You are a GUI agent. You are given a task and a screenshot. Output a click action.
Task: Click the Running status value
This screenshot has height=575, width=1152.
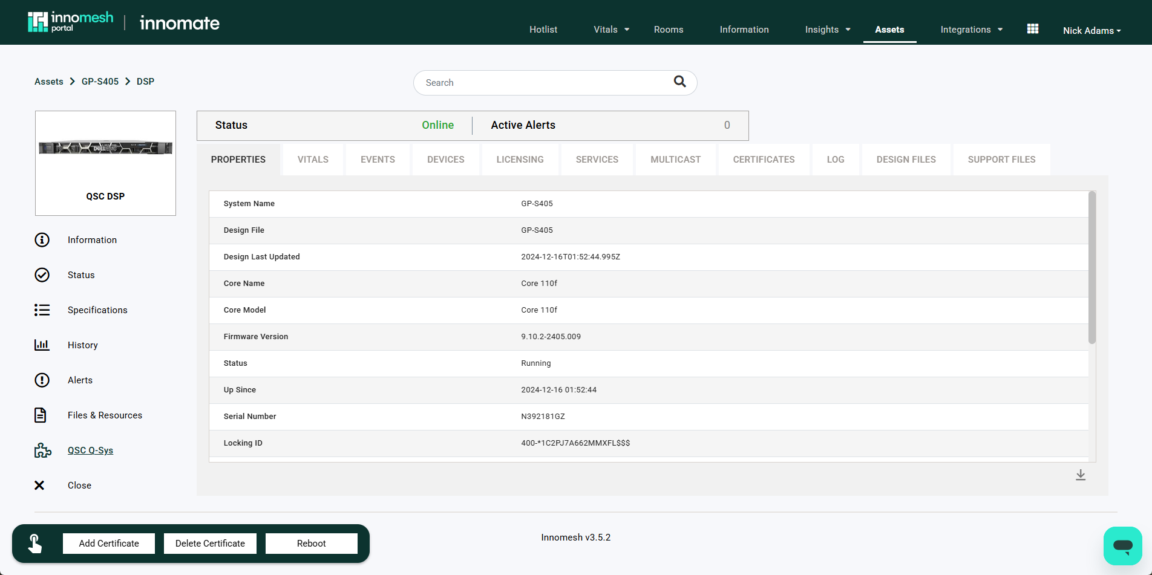pyautogui.click(x=535, y=363)
